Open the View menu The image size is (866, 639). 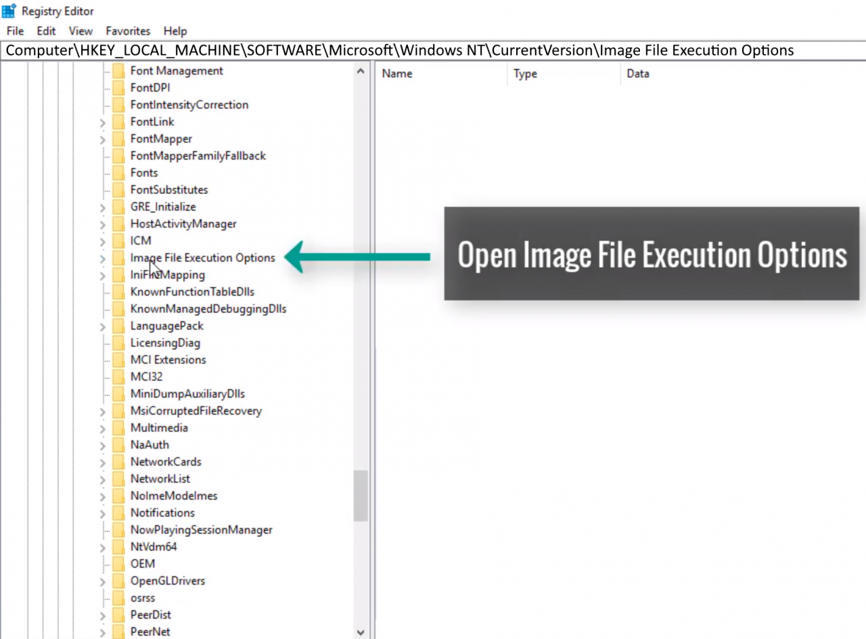click(x=81, y=31)
